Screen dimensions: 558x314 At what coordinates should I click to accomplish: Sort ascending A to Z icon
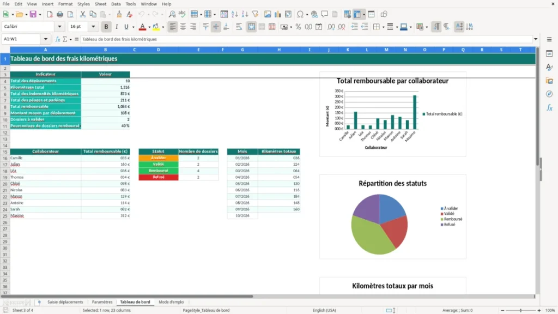pos(234,14)
